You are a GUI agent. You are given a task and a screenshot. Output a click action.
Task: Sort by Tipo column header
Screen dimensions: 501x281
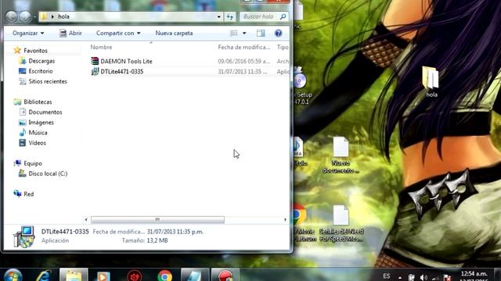(283, 47)
